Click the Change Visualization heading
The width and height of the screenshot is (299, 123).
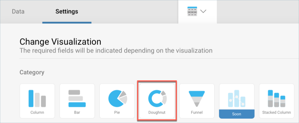click(60, 42)
